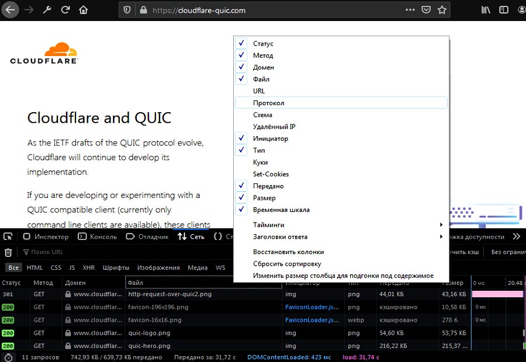
Task: Filter requests by XHR
Action: 89,267
